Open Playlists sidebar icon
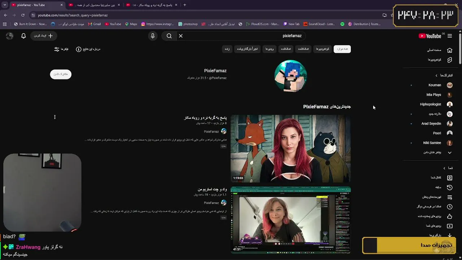462x260 pixels. click(x=450, y=197)
